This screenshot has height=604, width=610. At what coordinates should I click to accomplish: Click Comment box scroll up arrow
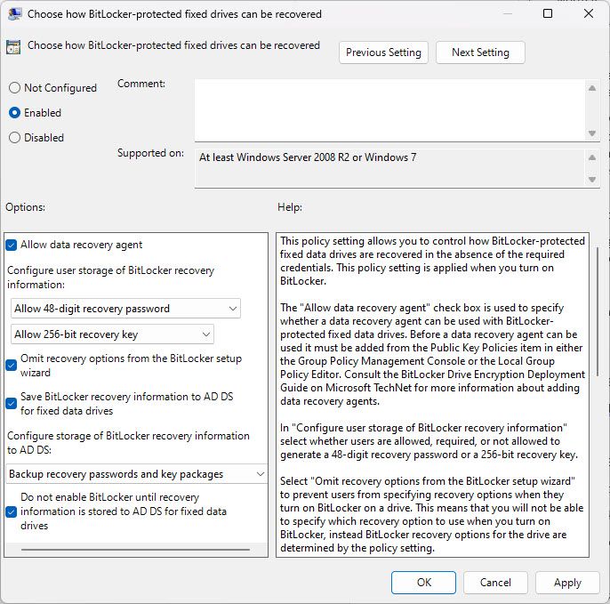[x=592, y=88]
